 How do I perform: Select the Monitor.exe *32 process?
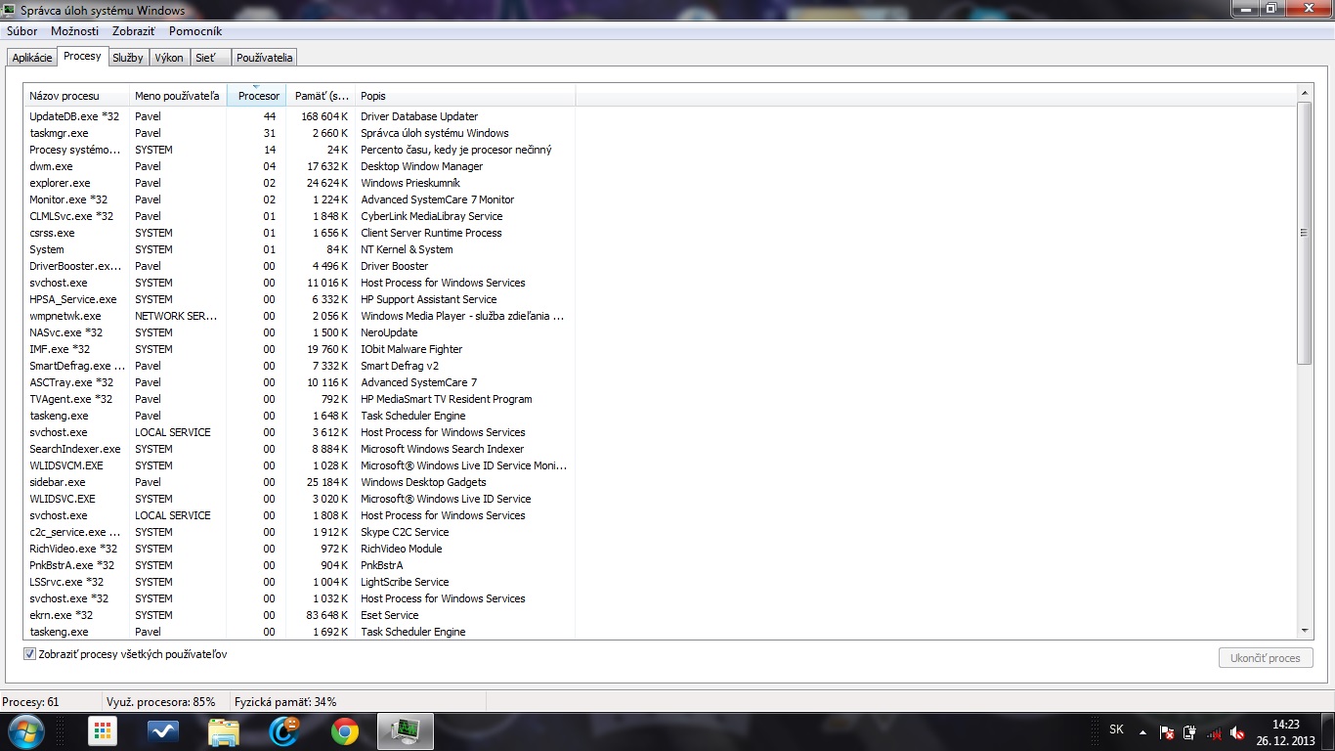pos(300,199)
